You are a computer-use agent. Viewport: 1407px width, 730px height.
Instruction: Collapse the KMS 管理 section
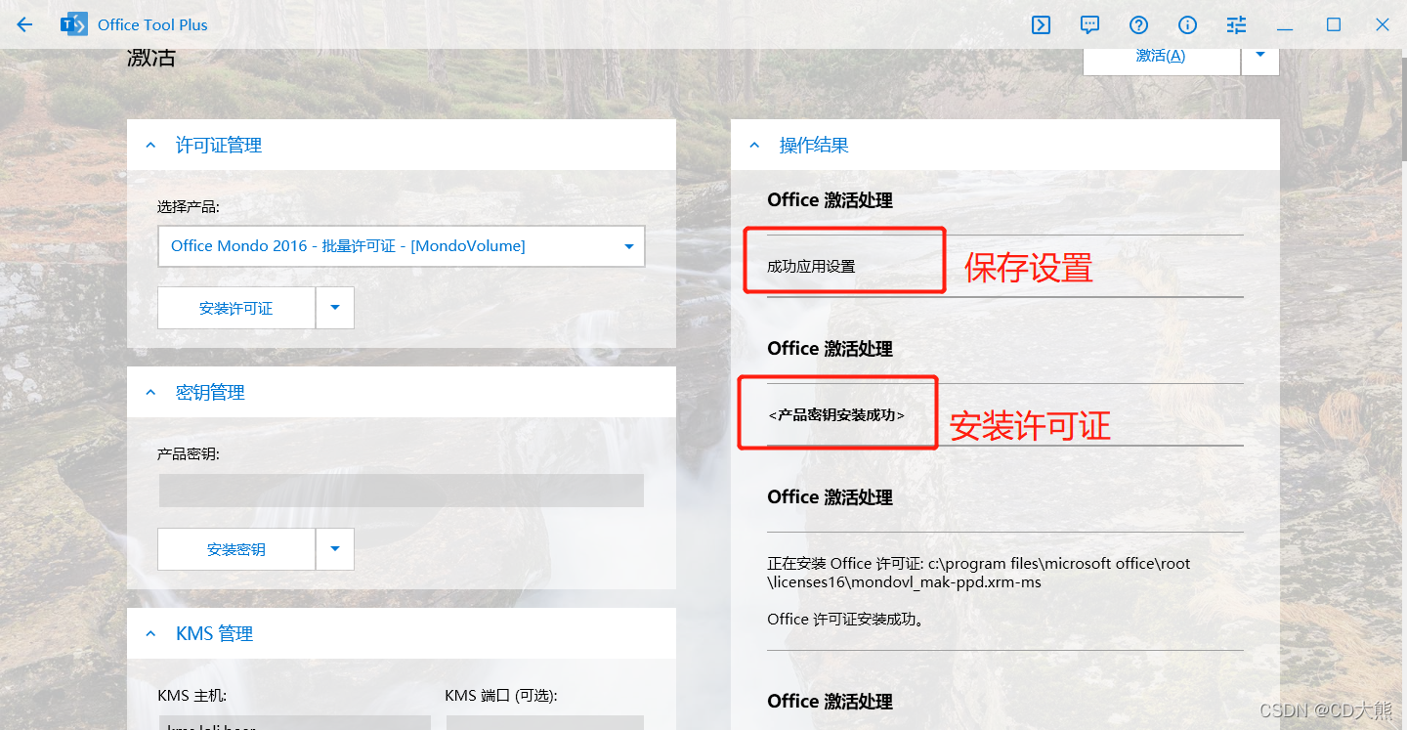tap(150, 634)
